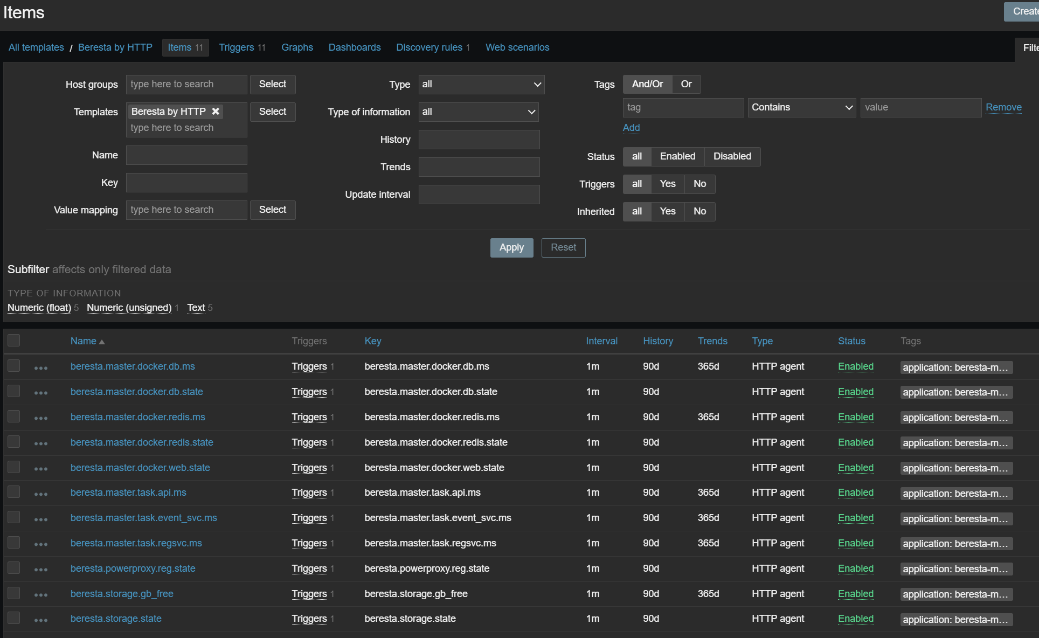Open the Type dropdown
The width and height of the screenshot is (1039, 638).
click(x=481, y=85)
